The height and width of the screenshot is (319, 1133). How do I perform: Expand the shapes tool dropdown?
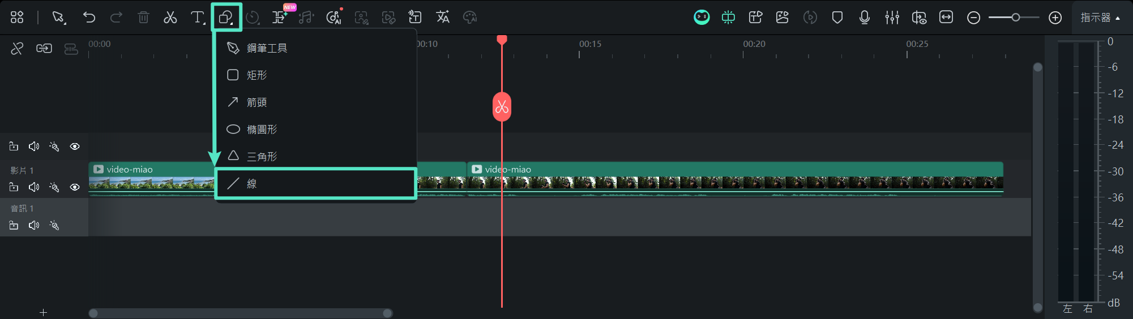click(x=226, y=18)
